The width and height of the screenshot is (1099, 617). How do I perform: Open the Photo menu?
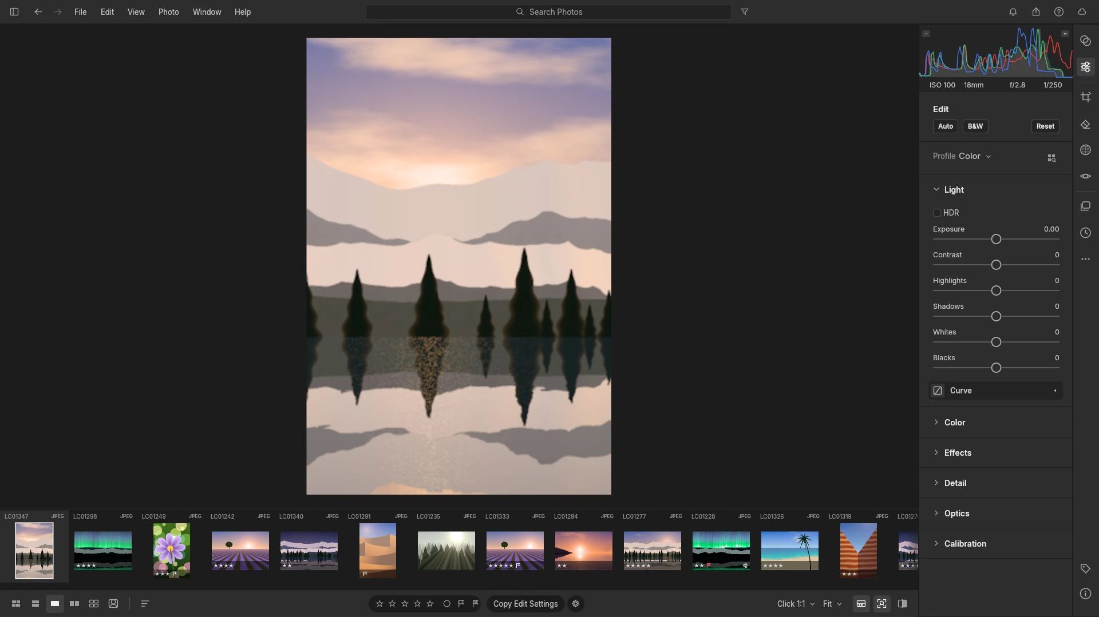(x=168, y=11)
